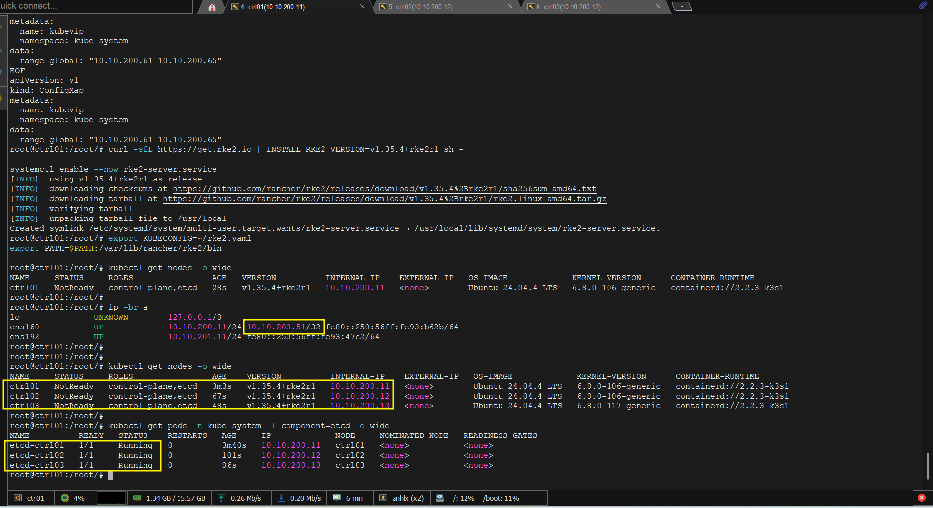The image size is (933, 508).
Task: Click the 'systemctl enable --now rke2-server.service' line
Action: click(113, 169)
